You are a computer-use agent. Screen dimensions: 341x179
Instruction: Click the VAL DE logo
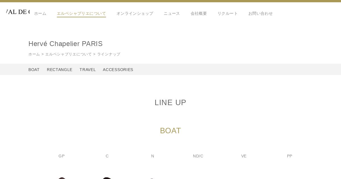pos(18,12)
